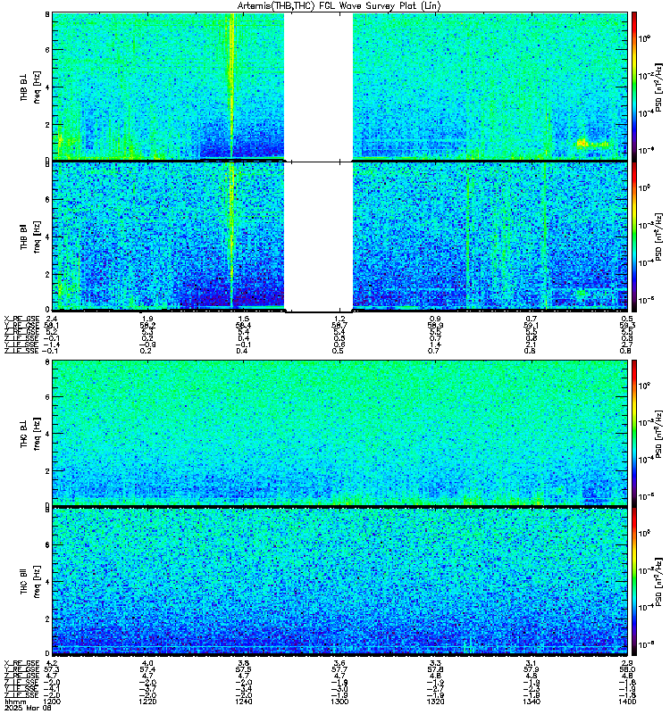Click the yellow low-frequency patch near 1350 in THB B⊥

(x=592, y=145)
